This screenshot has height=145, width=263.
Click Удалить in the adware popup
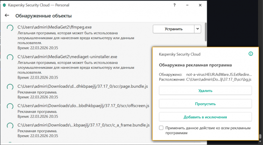click(x=205, y=91)
